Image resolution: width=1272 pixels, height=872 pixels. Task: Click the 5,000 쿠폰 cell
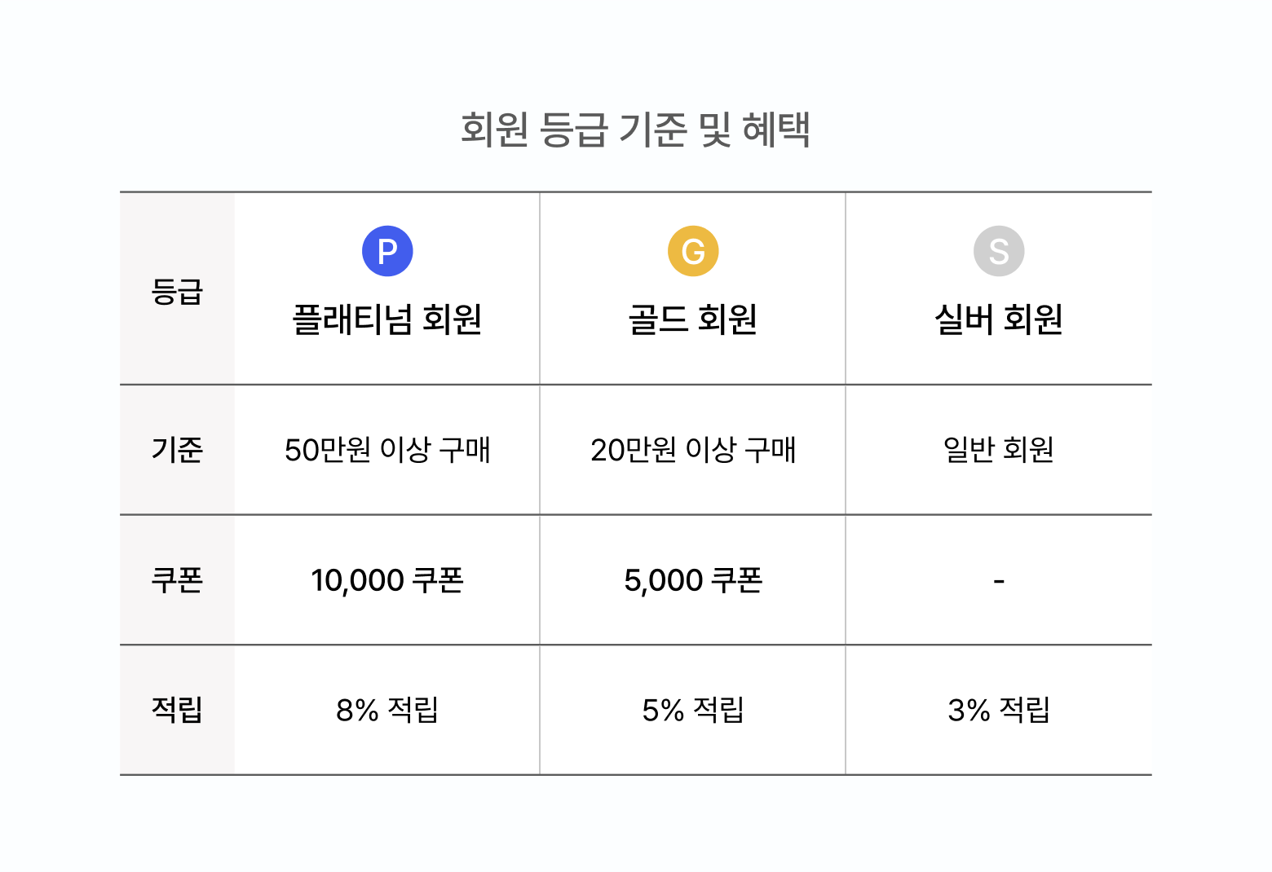pos(693,580)
